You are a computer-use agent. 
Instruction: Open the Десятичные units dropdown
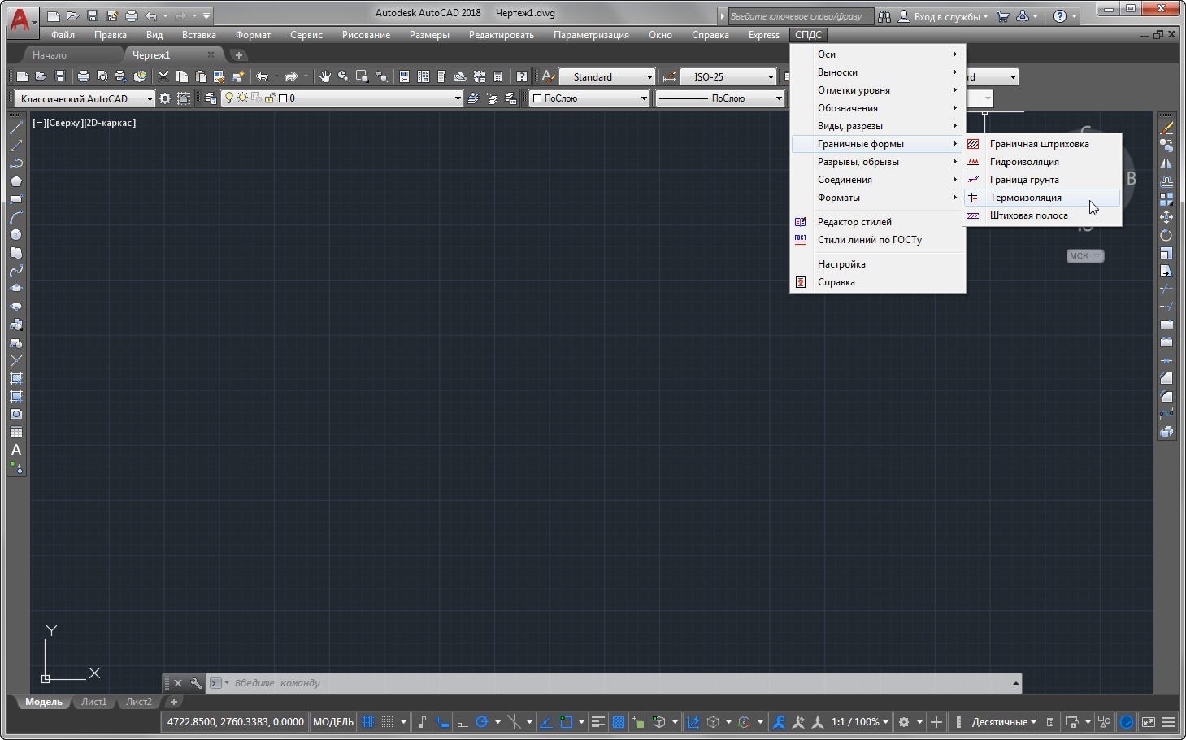(1005, 721)
